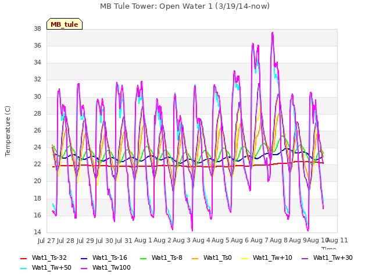The height and width of the screenshot is (279, 372).
Task: Click the y-axis tick label 36
Action: coord(37,46)
